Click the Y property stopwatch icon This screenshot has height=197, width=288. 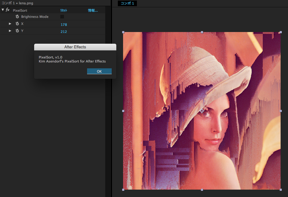(17, 31)
